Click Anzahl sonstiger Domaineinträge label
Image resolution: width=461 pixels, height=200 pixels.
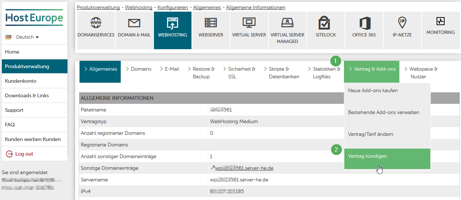[x=119, y=156]
